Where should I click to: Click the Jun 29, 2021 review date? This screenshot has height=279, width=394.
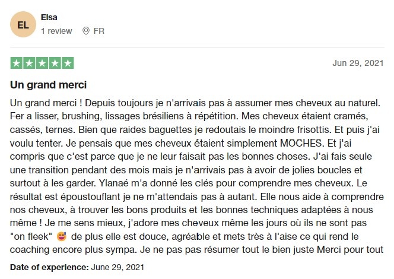tap(358, 63)
